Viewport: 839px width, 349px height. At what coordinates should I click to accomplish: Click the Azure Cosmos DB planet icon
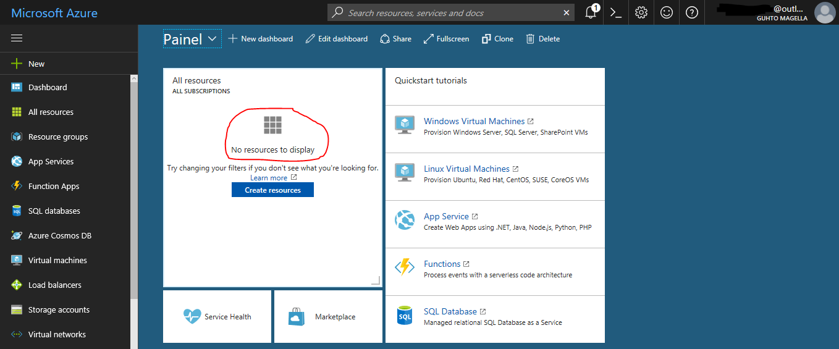pos(17,235)
